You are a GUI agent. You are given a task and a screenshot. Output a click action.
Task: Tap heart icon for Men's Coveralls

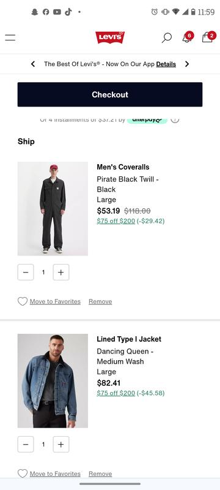pos(23,301)
